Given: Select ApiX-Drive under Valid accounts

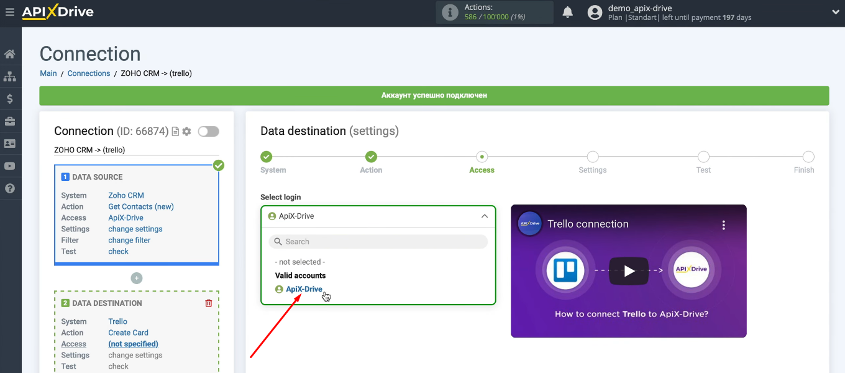Looking at the screenshot, I should (304, 288).
